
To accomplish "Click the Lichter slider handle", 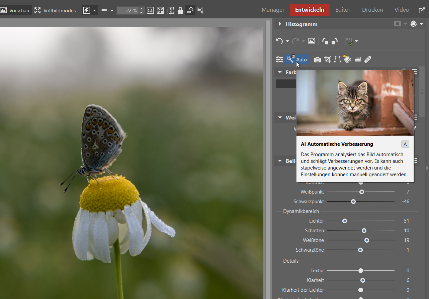I will [x=344, y=221].
